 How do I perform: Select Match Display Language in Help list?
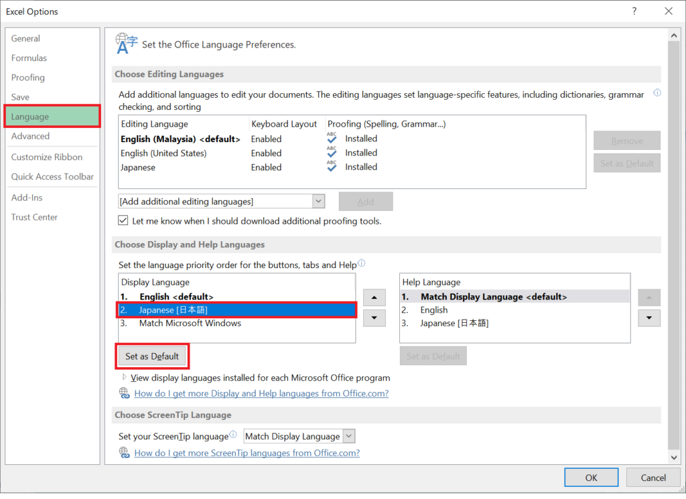pos(515,297)
